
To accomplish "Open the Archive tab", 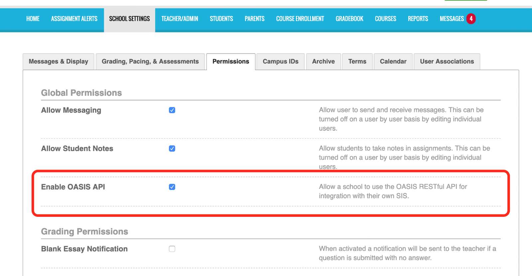I will coord(324,62).
